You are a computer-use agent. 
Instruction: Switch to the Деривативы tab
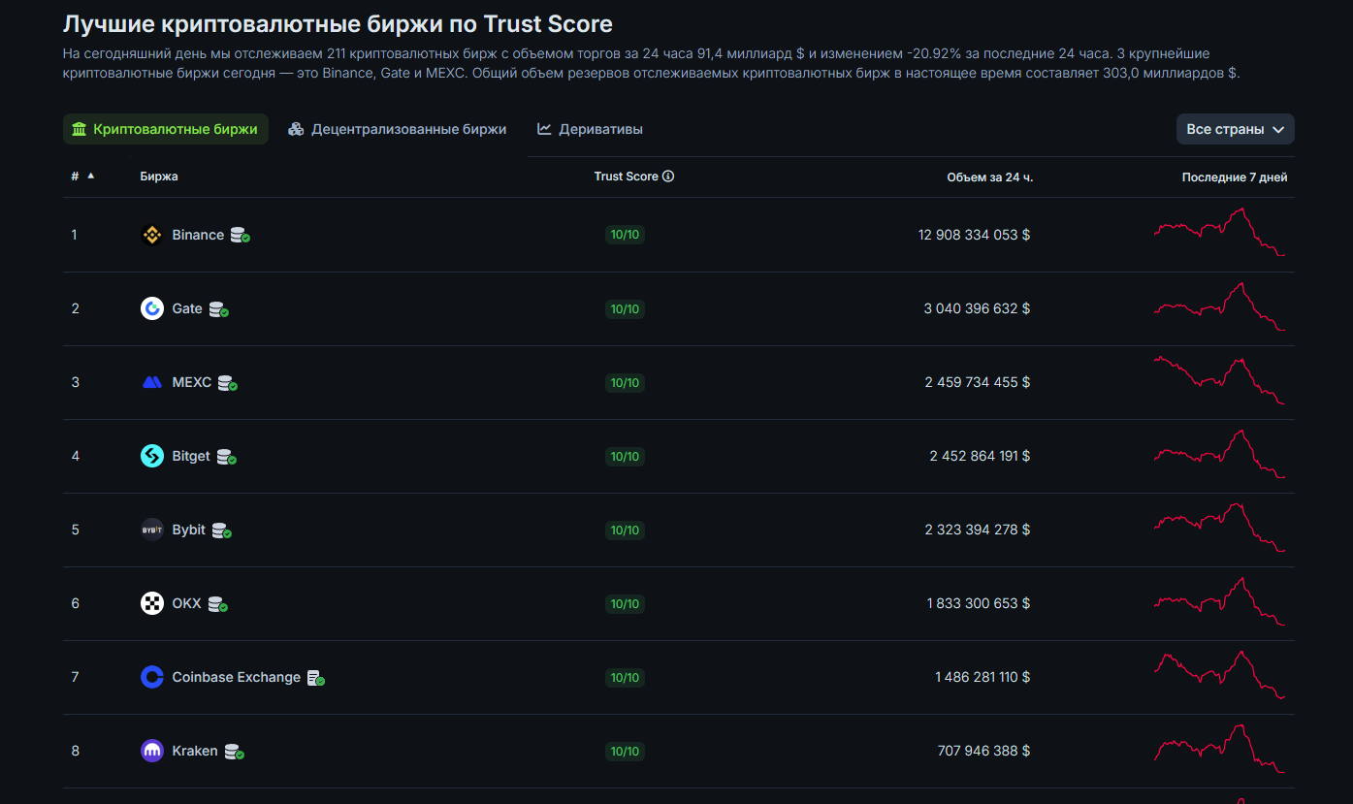[x=591, y=129]
